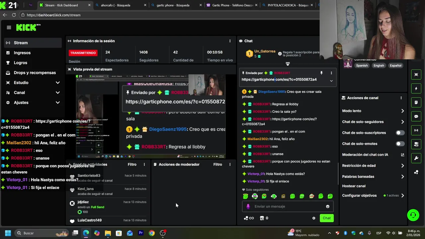The image size is (425, 239).
Task: Select Drops y recompensas in sidebar
Action: click(x=33, y=73)
